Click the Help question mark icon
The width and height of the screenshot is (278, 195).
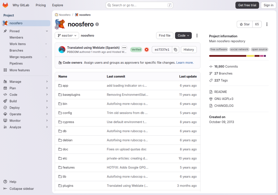(5, 182)
